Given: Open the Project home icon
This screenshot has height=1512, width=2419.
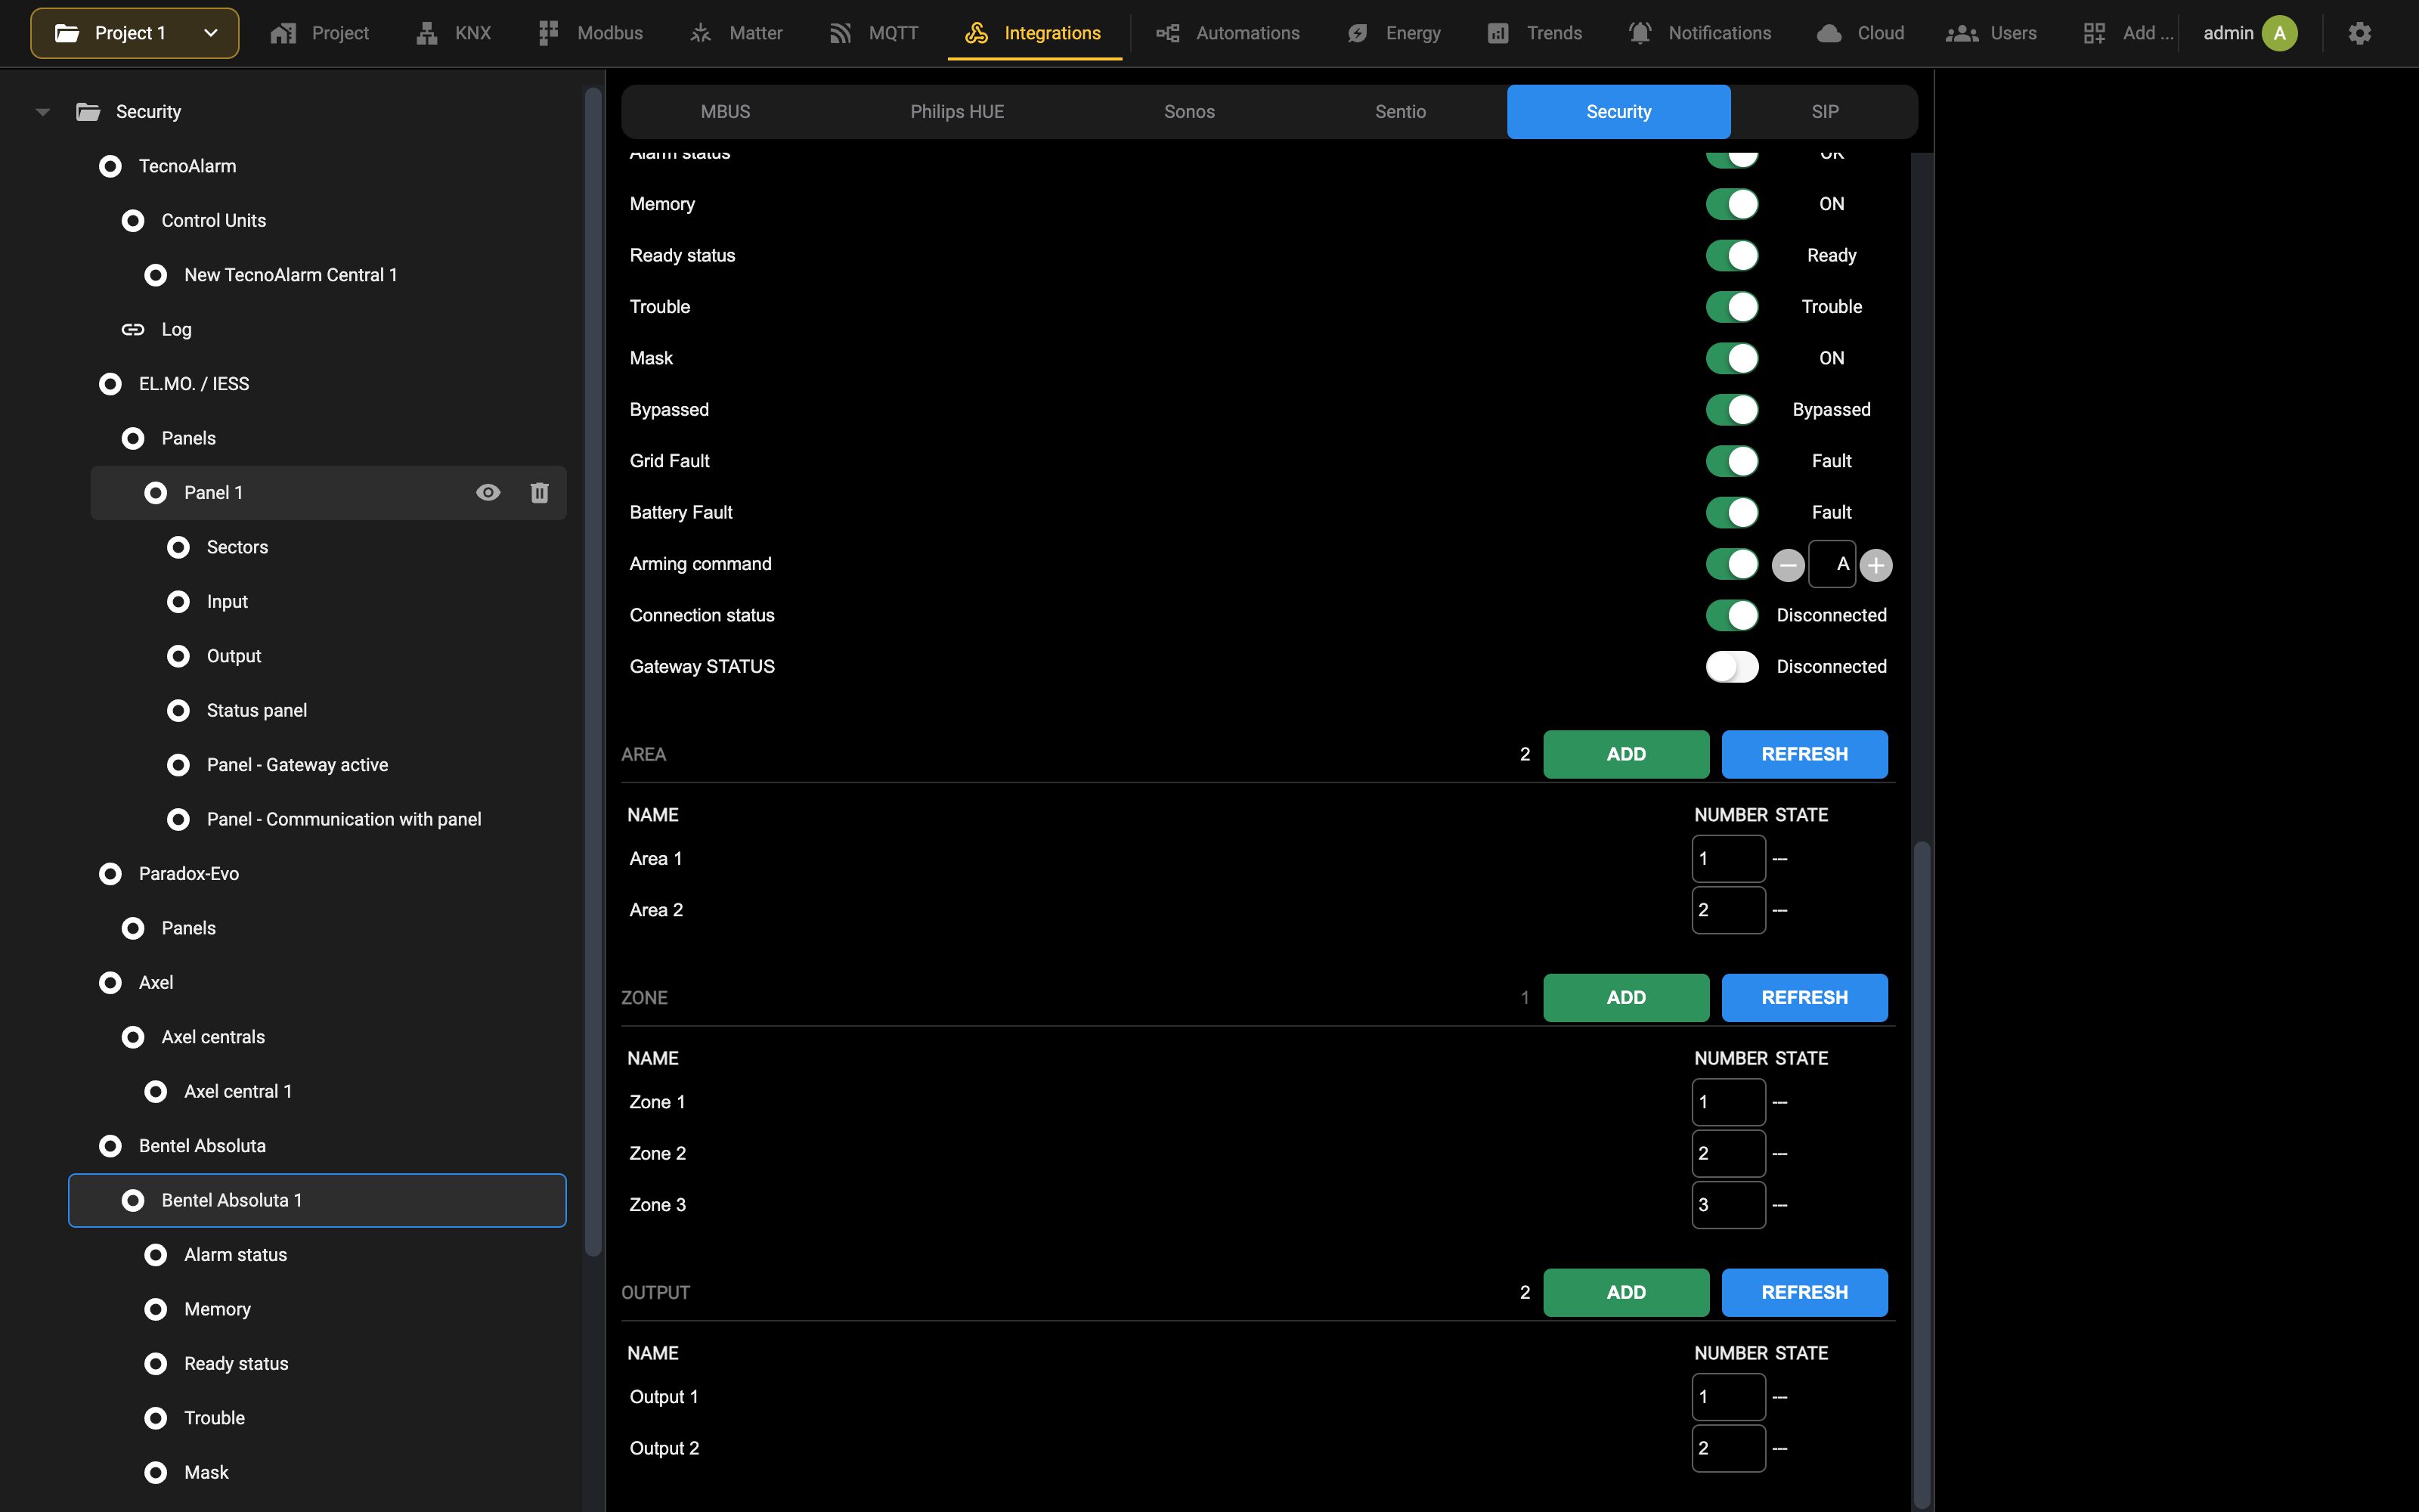Looking at the screenshot, I should pyautogui.click(x=284, y=33).
